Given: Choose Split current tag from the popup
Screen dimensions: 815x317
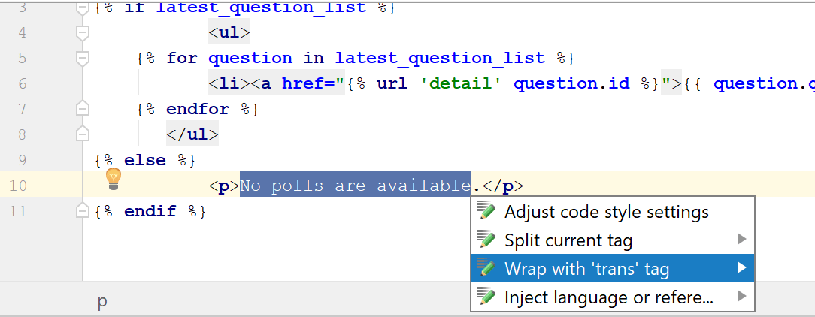Looking at the screenshot, I should click(x=568, y=240).
